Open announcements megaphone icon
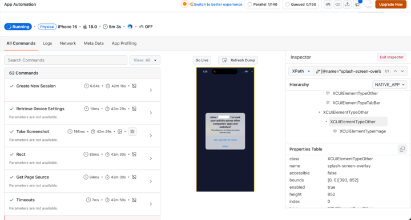Viewport: 411px width, 220px height. [x=357, y=5]
